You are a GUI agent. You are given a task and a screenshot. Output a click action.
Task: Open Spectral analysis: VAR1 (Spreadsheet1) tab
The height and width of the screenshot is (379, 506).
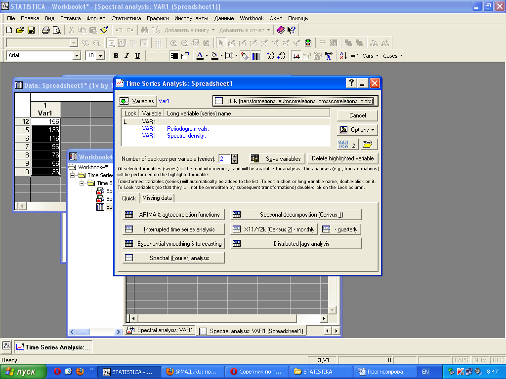click(252, 331)
